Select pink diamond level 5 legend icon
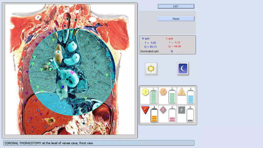The image size is (263, 148). coord(163,110)
